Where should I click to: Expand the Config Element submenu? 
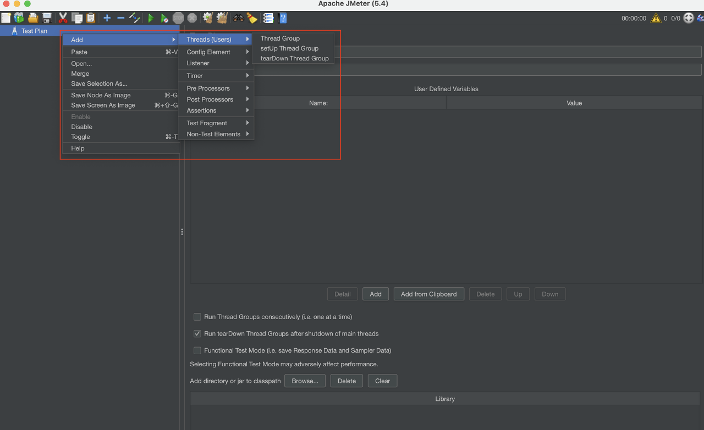216,52
